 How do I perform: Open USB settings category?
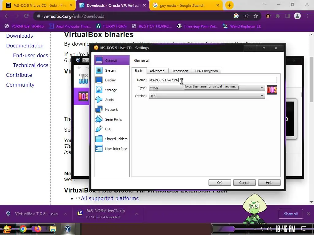click(112, 129)
